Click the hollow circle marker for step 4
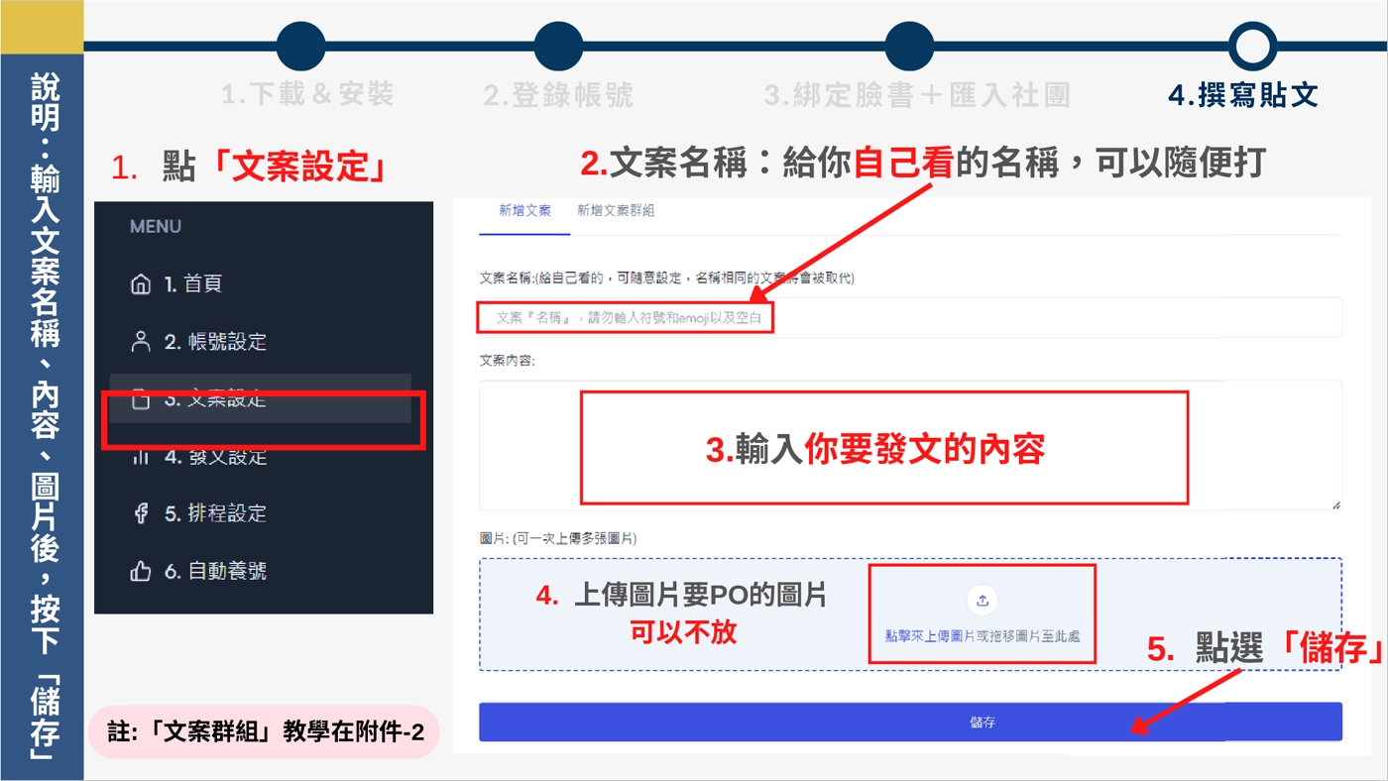 1252,47
